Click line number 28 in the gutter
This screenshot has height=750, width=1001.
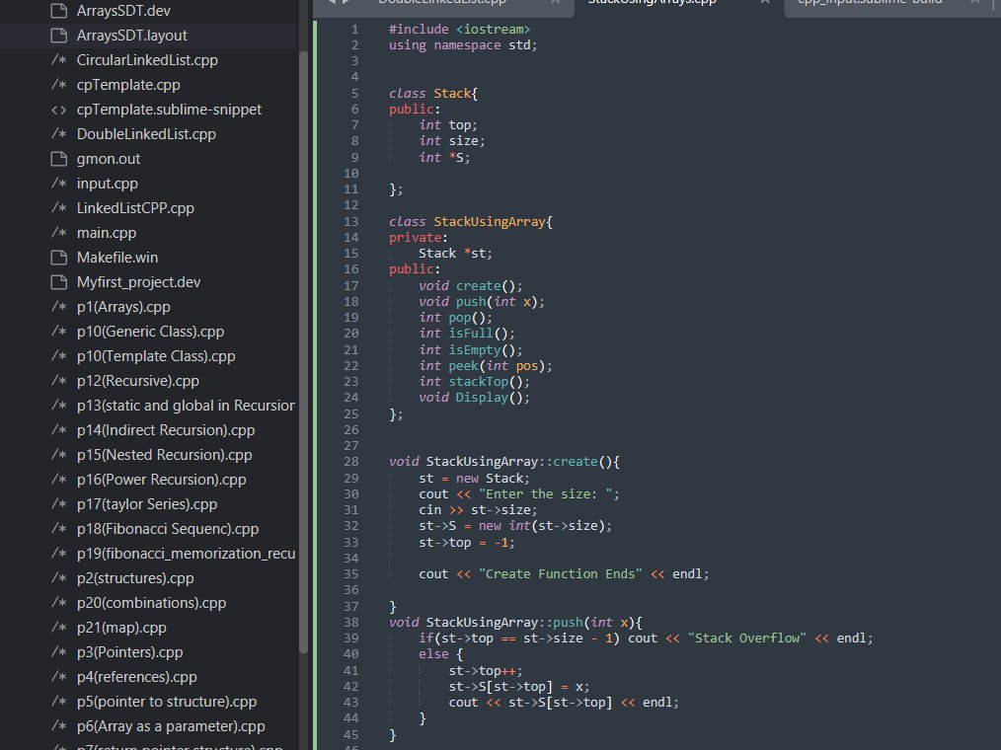[350, 462]
